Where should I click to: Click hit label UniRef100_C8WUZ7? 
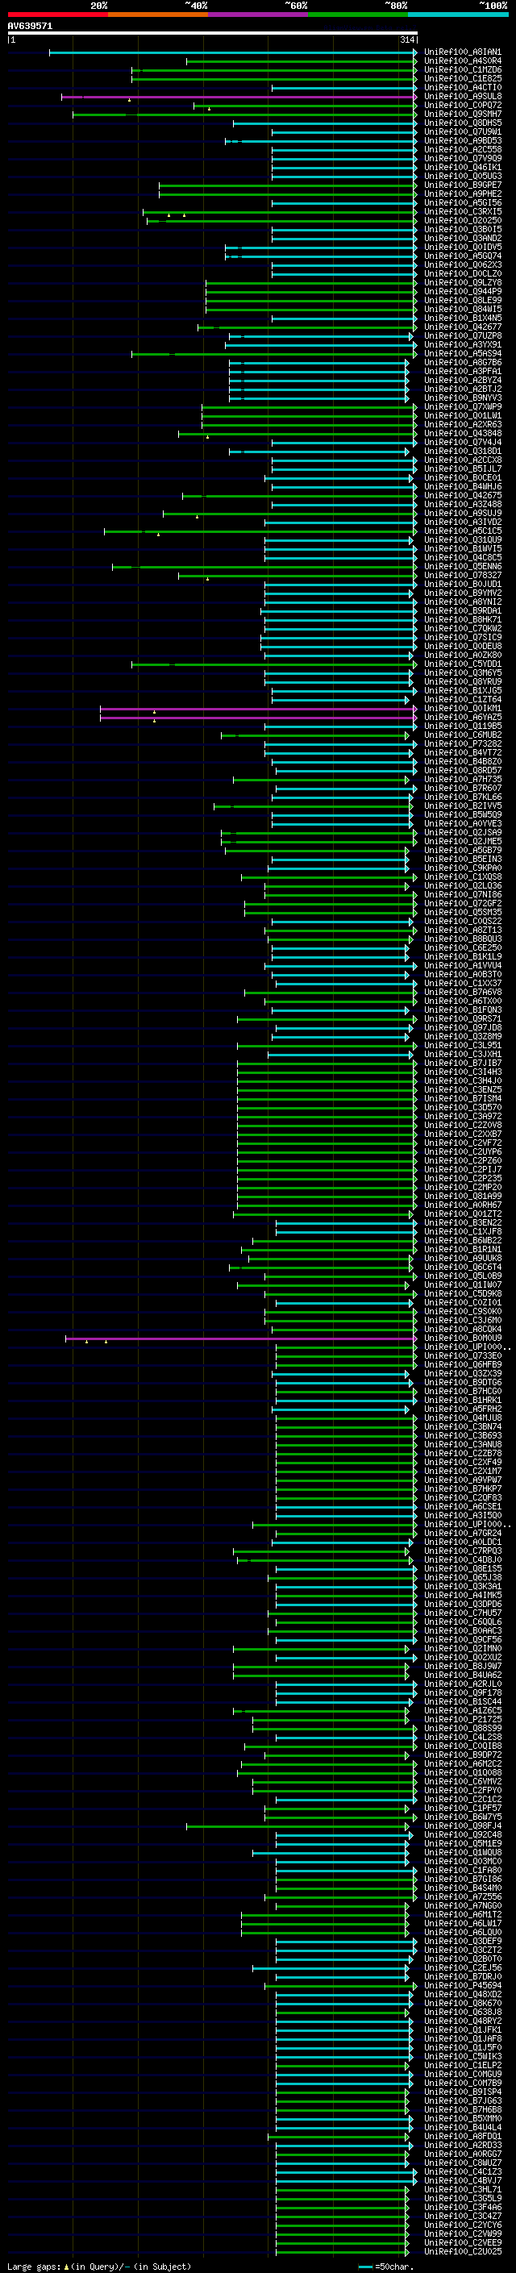point(462,2163)
